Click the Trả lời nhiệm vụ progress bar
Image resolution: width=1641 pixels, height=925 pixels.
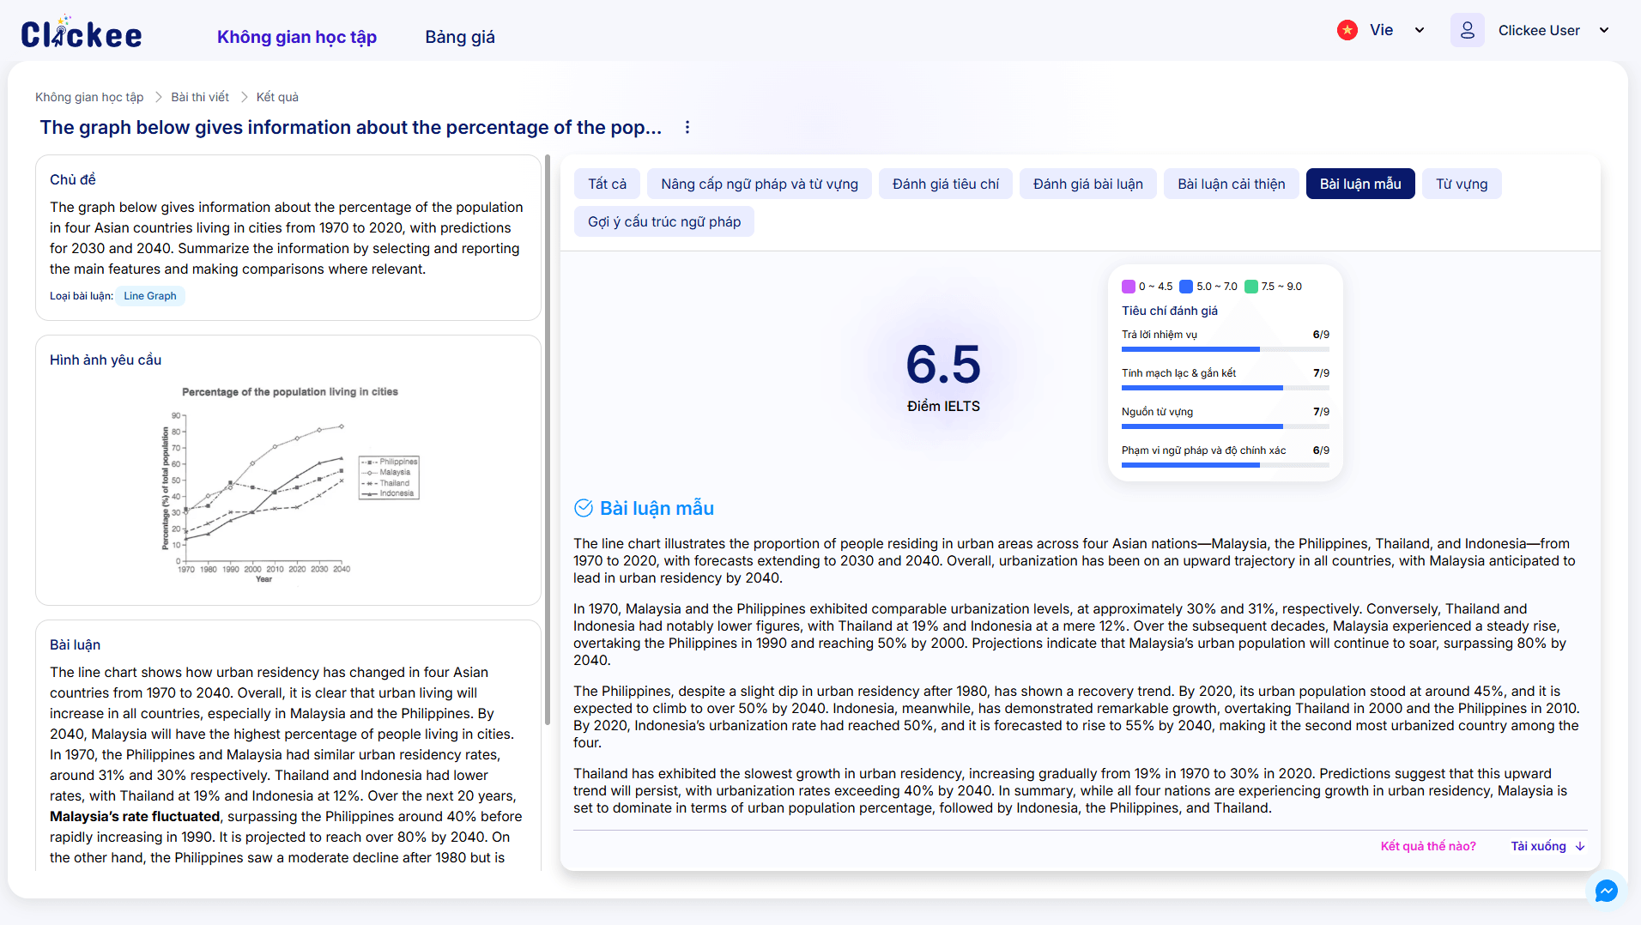1226,349
